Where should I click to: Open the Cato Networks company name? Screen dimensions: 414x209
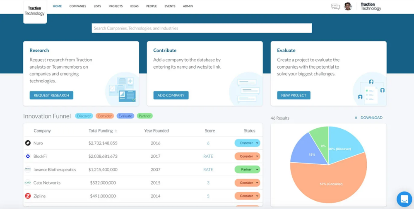click(47, 183)
